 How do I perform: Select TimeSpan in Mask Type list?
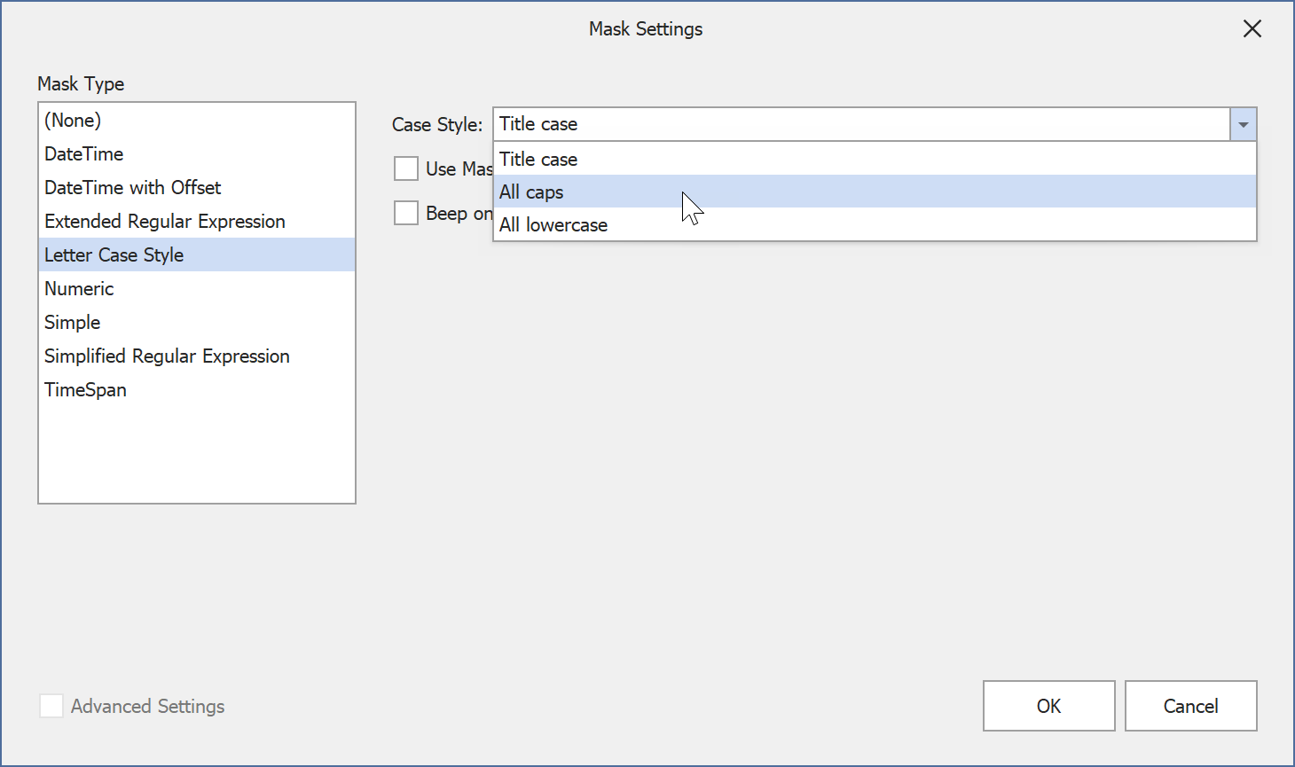(x=86, y=390)
